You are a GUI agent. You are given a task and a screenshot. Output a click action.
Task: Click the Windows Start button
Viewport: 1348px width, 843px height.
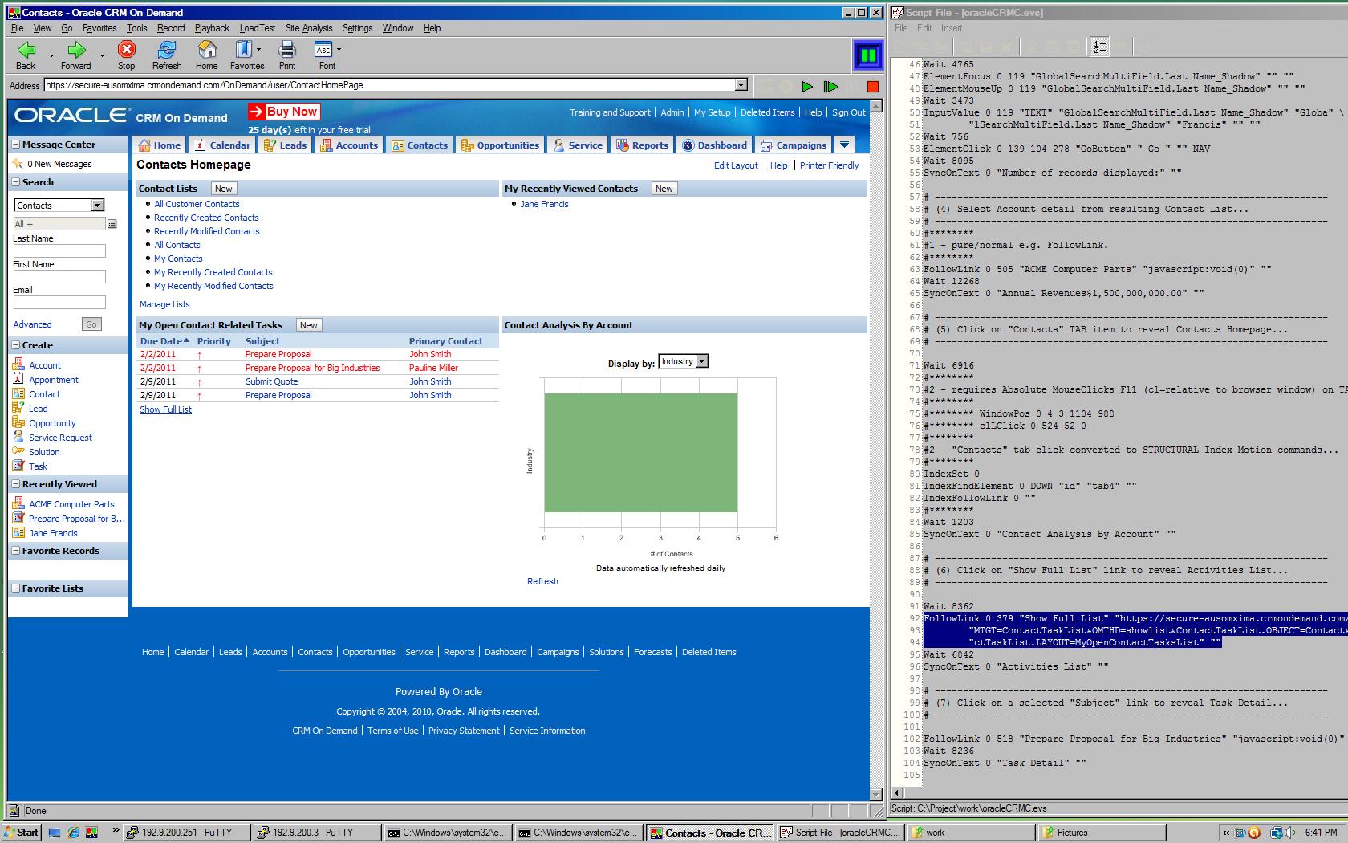[21, 833]
